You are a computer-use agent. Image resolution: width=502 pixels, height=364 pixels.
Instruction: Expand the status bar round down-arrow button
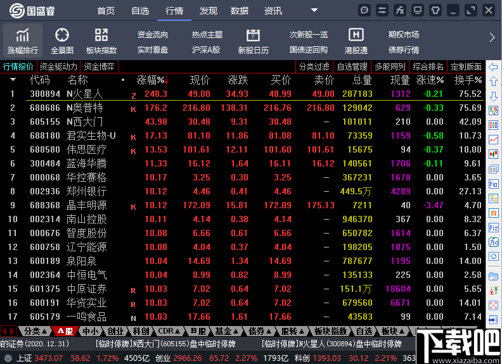click(8, 358)
